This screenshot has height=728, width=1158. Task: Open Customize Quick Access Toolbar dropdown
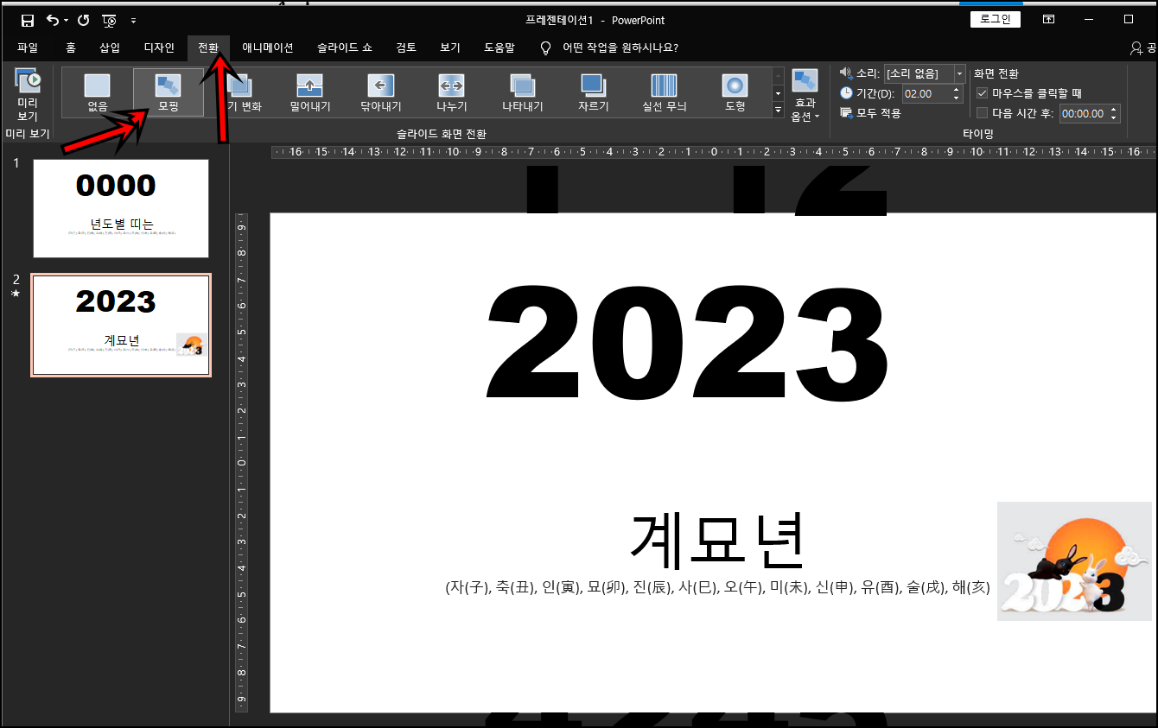(x=133, y=20)
